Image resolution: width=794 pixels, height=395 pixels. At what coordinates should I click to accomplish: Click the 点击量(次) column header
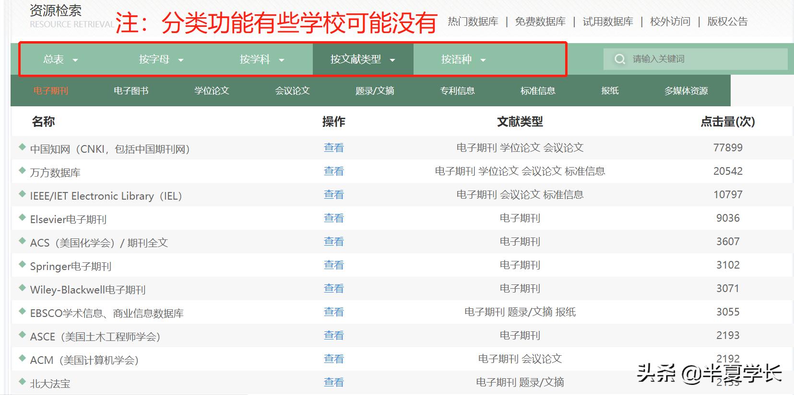(728, 122)
